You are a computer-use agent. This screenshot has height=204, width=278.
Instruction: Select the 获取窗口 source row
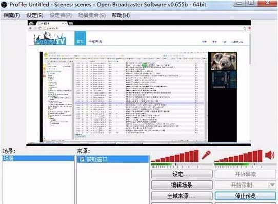pos(113,159)
